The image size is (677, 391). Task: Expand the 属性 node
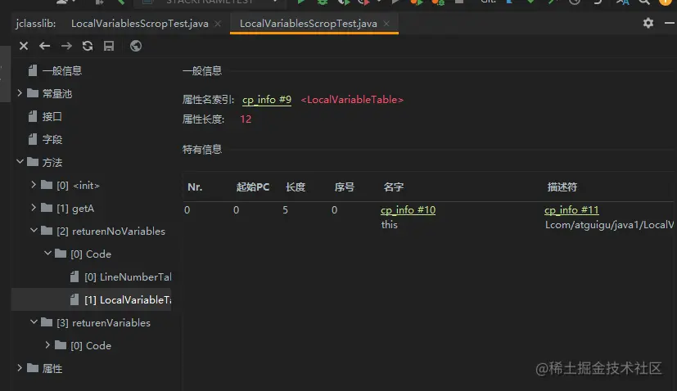[20, 367]
